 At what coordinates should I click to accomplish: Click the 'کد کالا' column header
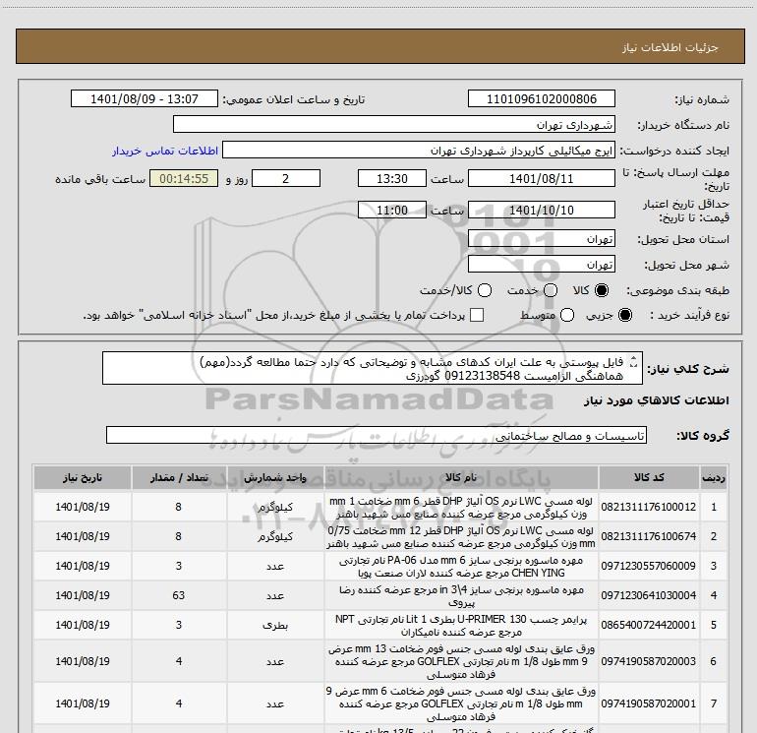pyautogui.click(x=649, y=477)
